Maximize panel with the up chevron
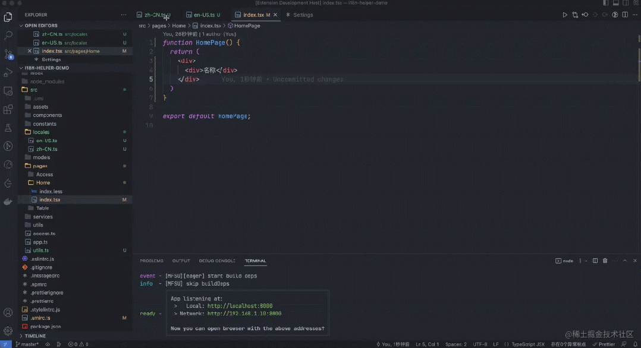This screenshot has width=641, height=348. [624, 261]
